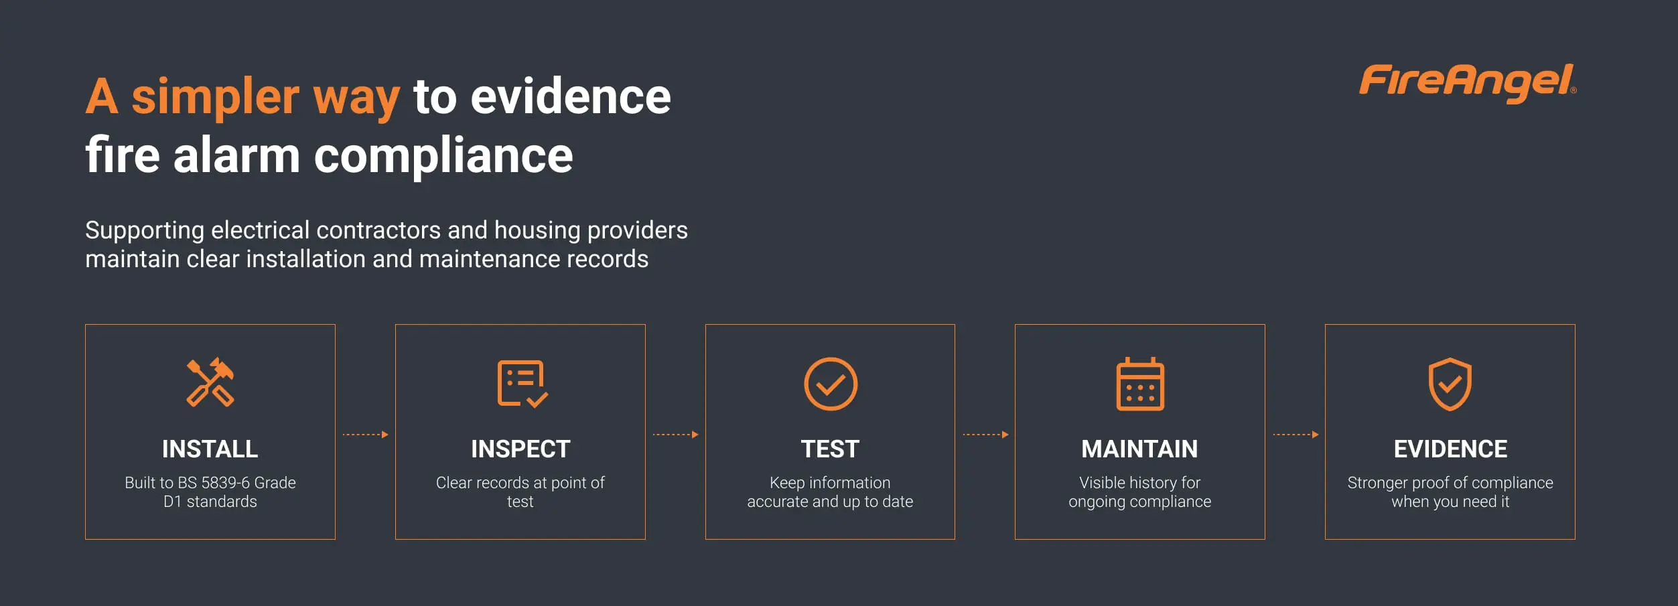The image size is (1678, 606).
Task: Click 'Visible history for ongoing compliance'
Action: (1139, 492)
